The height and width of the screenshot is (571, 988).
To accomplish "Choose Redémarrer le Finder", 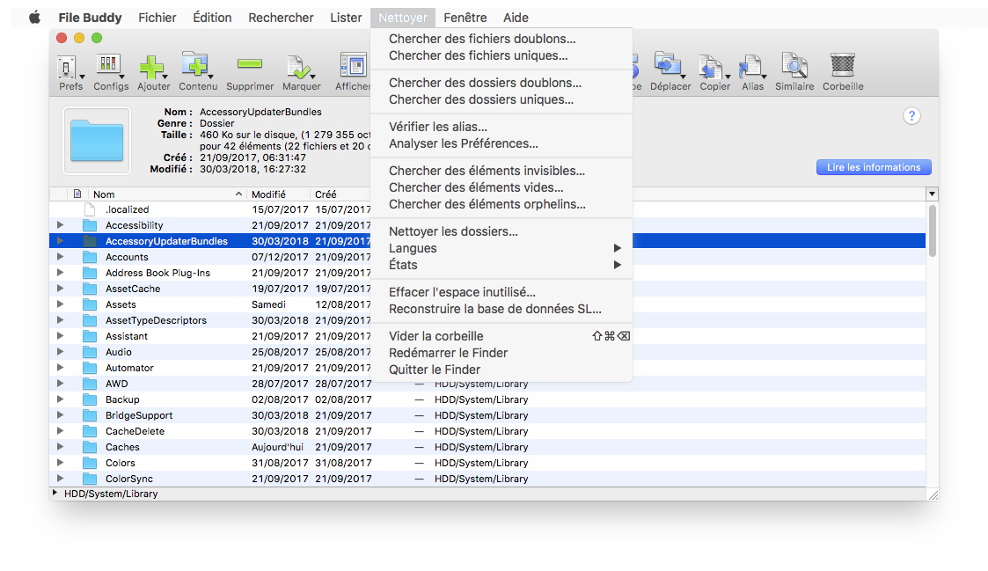I will click(501, 353).
